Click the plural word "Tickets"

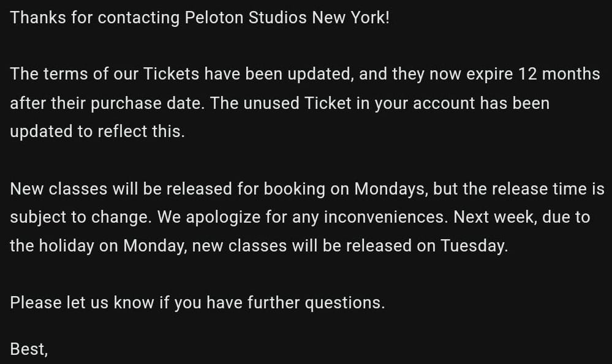pos(171,74)
